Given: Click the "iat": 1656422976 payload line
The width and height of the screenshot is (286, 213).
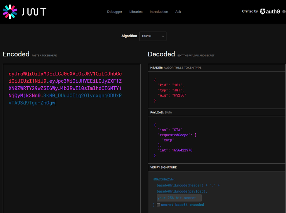Looking at the screenshot, I should coord(175,150).
